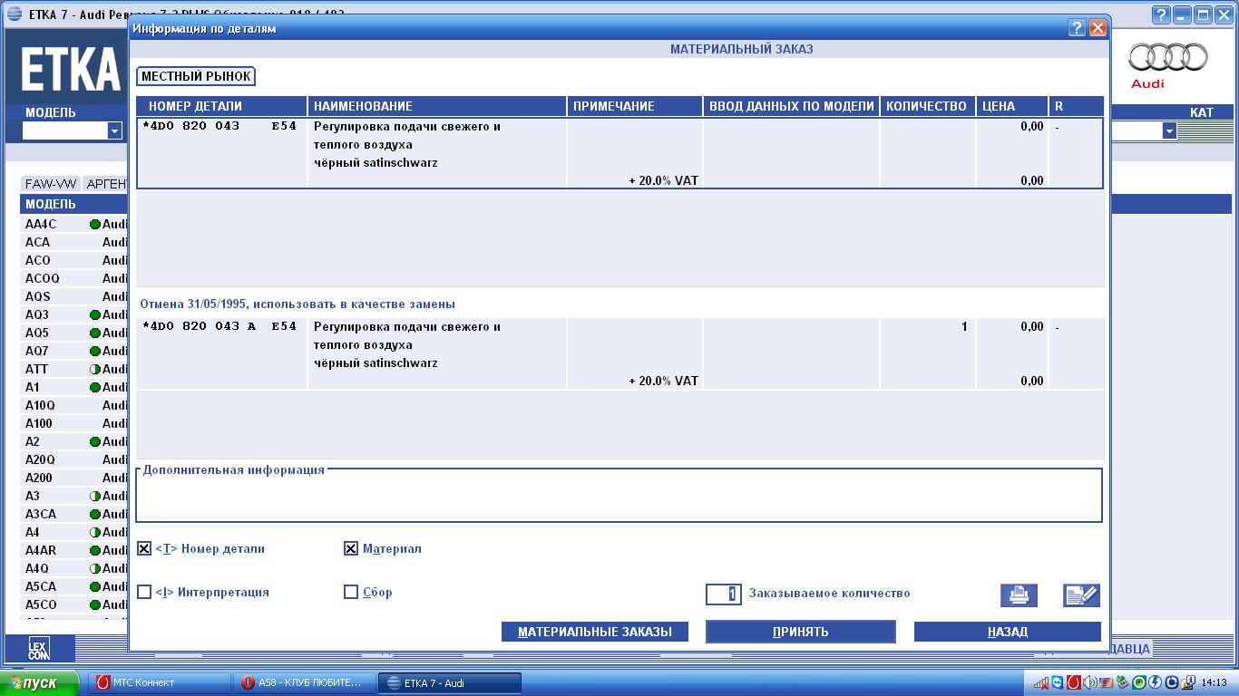Open the Windows пуск start button

39,682
